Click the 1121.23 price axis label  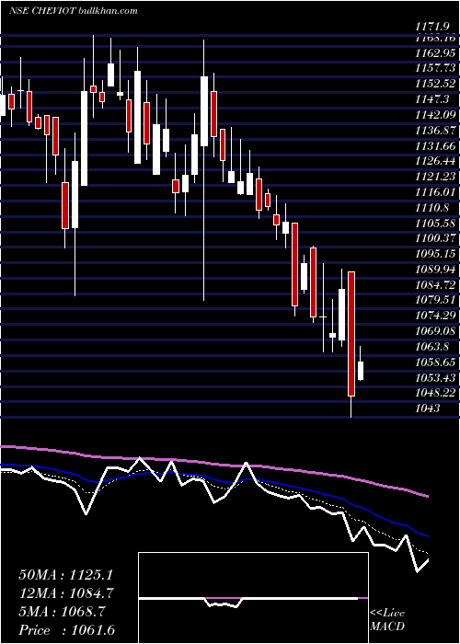435,177
